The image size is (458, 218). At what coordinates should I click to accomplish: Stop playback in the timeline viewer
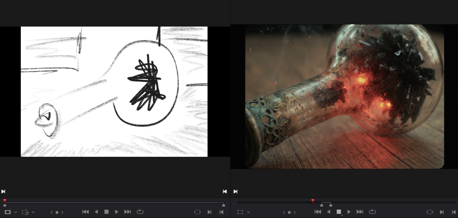[x=339, y=212]
